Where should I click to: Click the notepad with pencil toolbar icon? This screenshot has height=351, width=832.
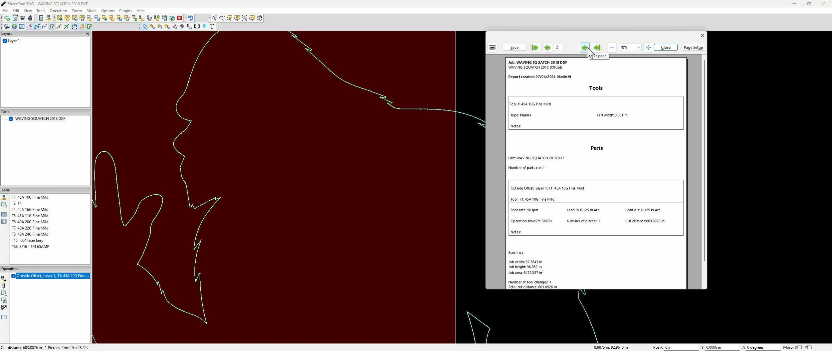[x=15, y=18]
